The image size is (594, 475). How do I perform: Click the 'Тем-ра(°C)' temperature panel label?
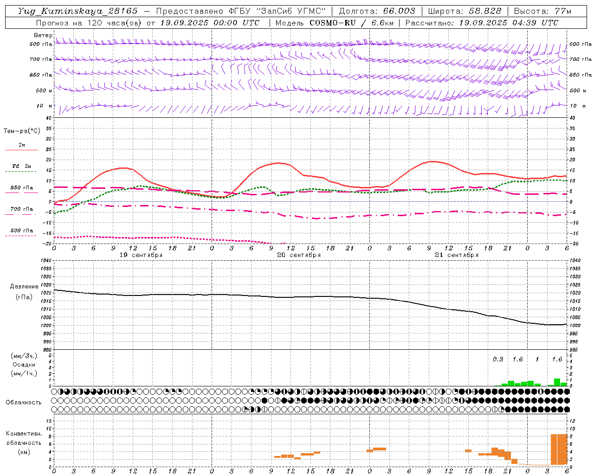click(x=22, y=131)
